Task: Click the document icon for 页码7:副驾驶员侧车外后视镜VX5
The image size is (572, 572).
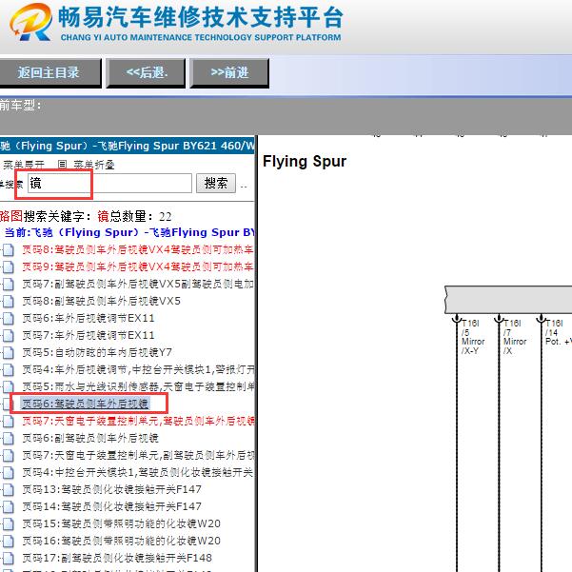Action: 8,285
